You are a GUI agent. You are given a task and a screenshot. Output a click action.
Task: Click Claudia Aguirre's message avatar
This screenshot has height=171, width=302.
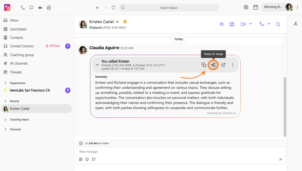(83, 50)
